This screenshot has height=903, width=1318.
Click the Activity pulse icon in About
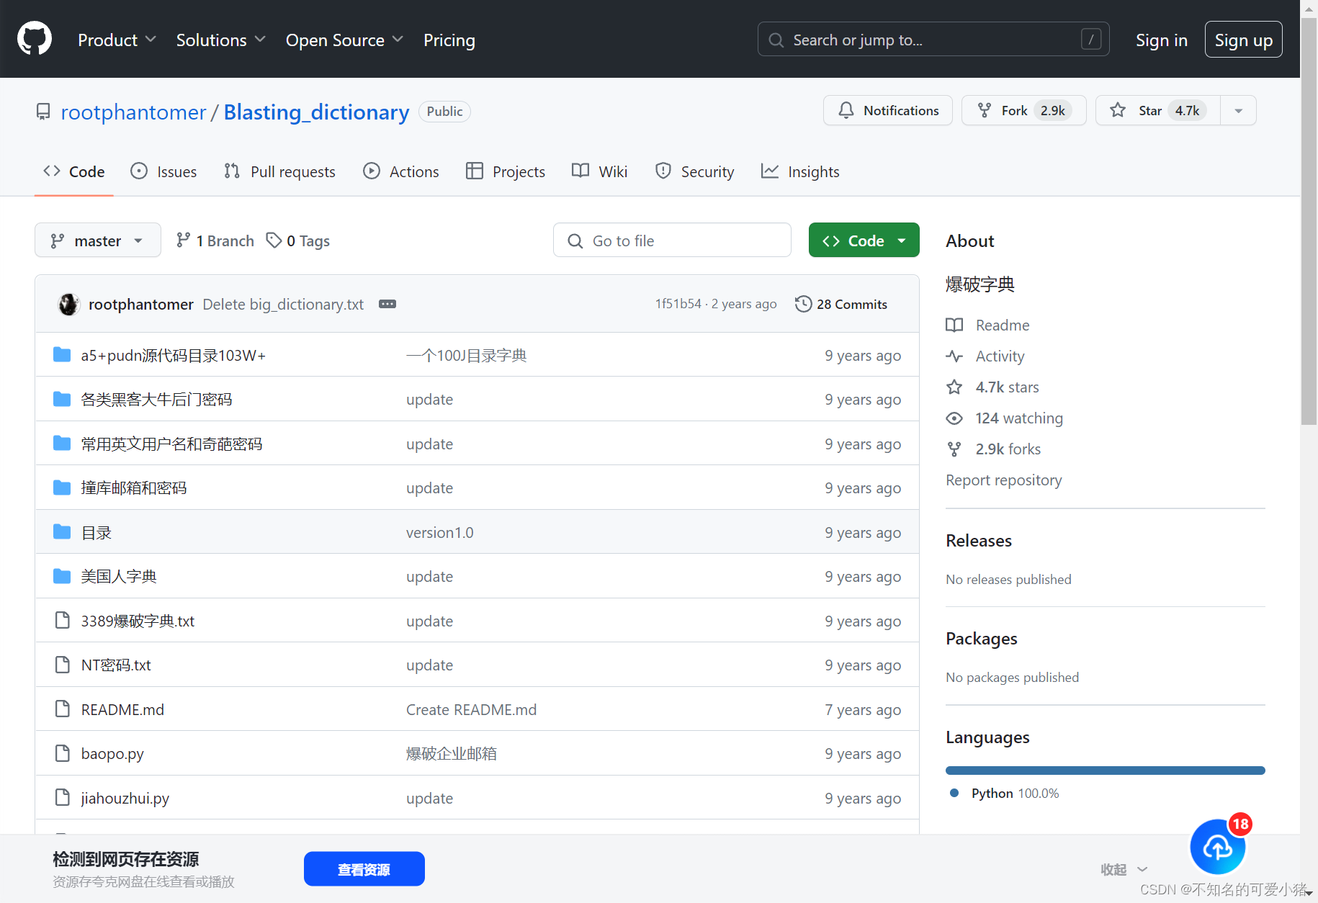pos(954,356)
